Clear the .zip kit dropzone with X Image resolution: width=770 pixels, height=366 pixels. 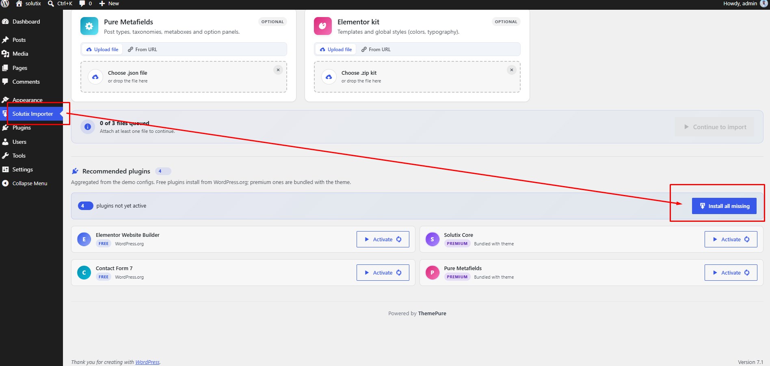pos(512,70)
